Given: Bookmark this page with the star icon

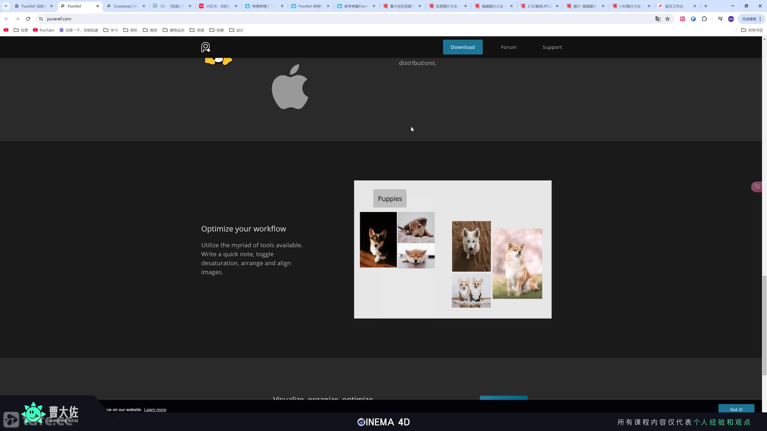Looking at the screenshot, I should click(x=668, y=19).
